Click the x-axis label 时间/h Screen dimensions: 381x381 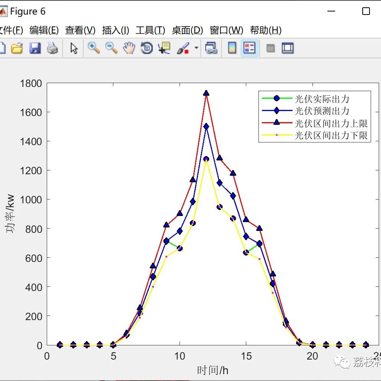(x=213, y=370)
